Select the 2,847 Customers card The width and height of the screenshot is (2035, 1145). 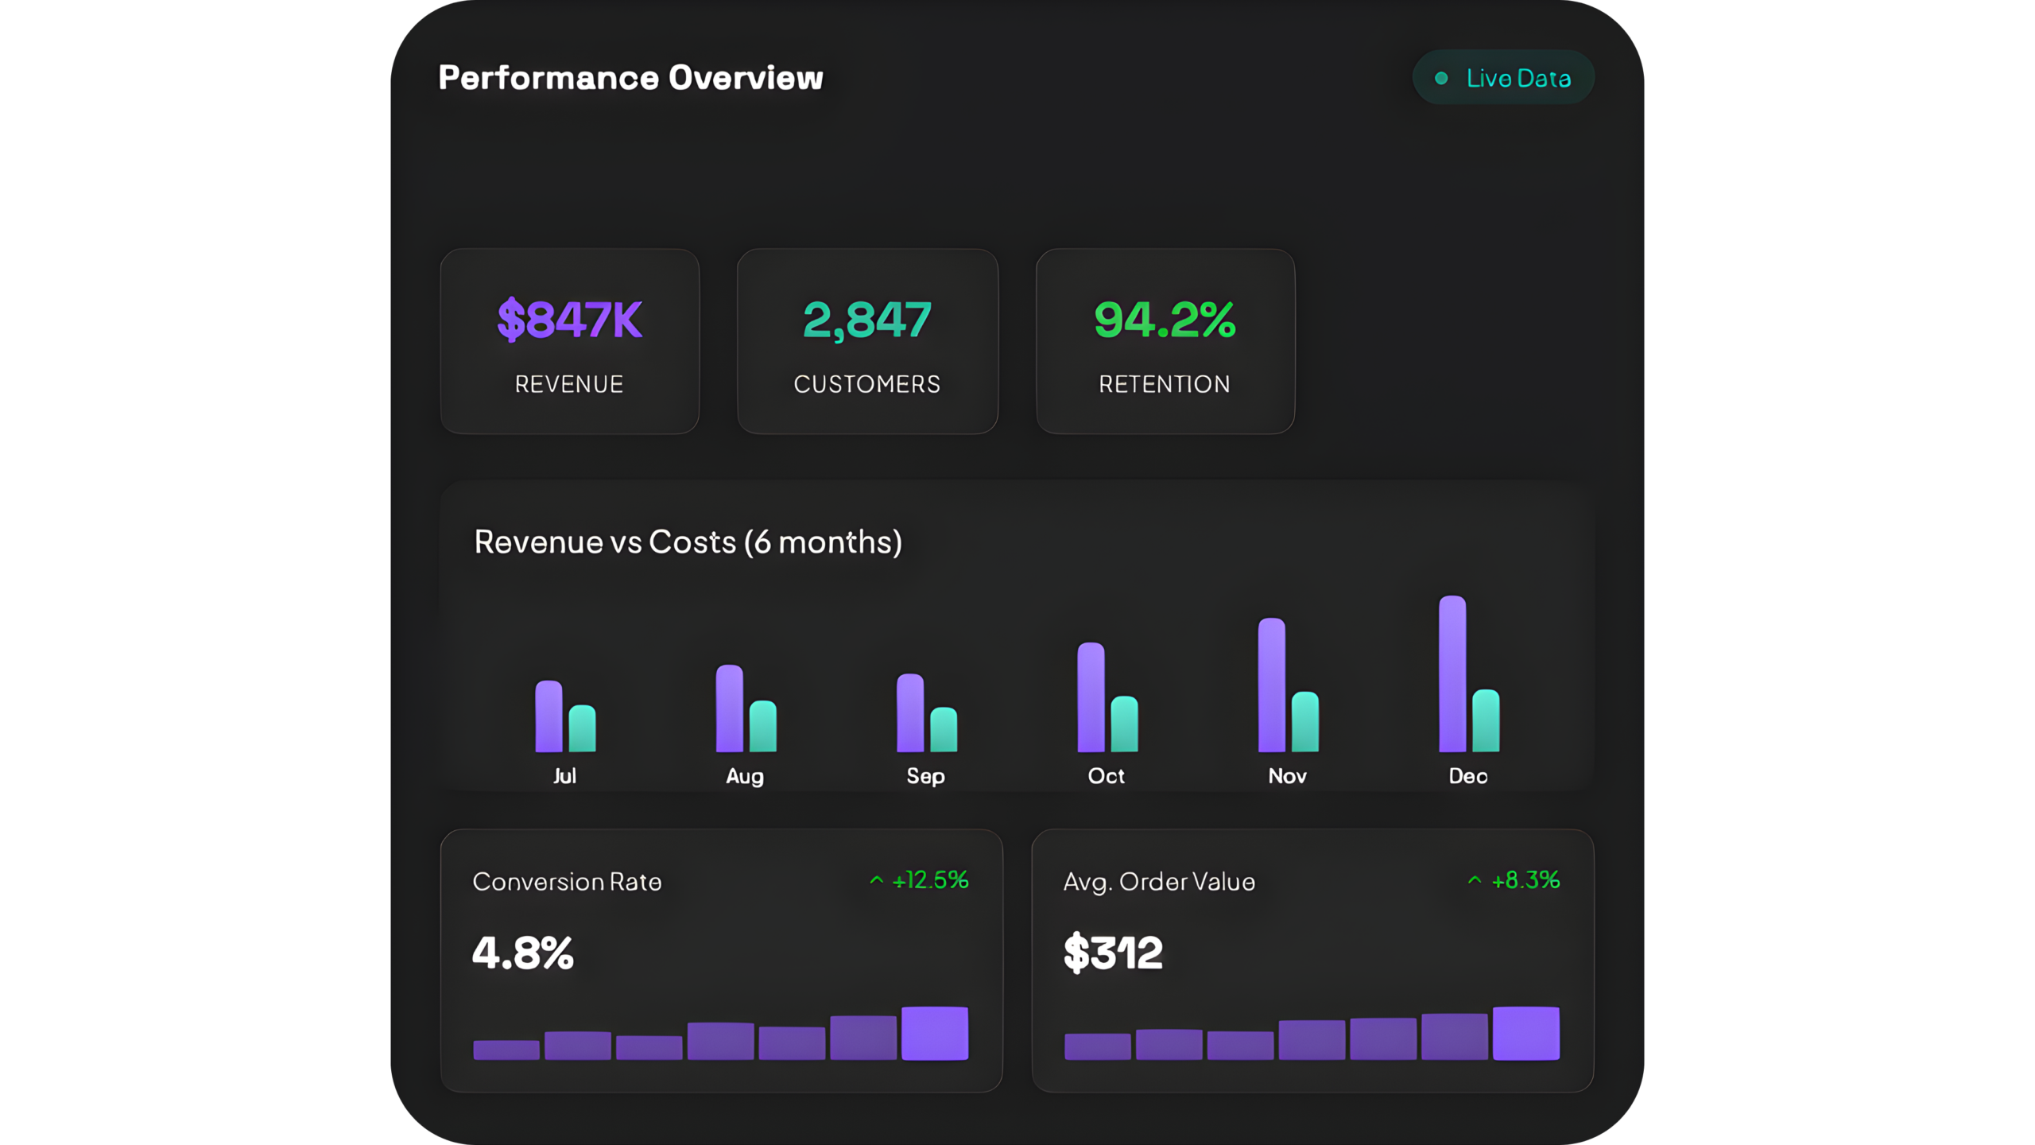click(867, 341)
